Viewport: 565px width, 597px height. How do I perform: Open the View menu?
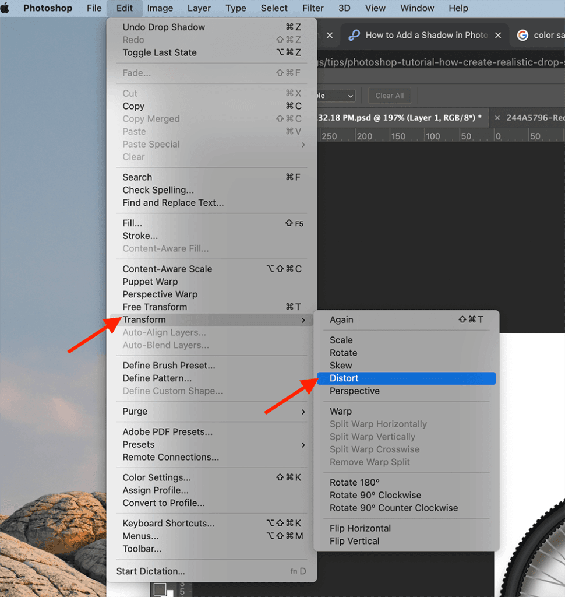[375, 8]
